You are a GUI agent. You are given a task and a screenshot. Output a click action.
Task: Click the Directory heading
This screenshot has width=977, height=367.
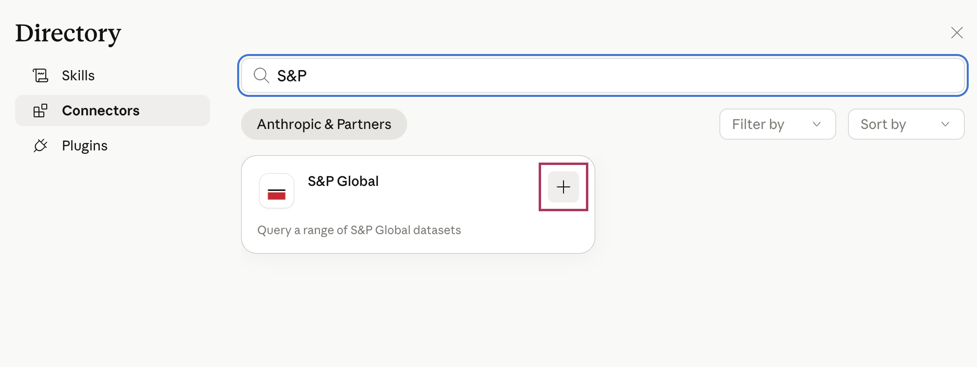click(x=68, y=33)
